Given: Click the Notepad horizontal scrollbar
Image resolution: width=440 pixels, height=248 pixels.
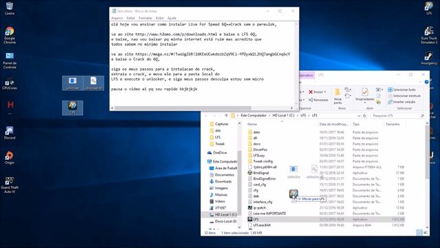Looking at the screenshot, I should 182,108.
